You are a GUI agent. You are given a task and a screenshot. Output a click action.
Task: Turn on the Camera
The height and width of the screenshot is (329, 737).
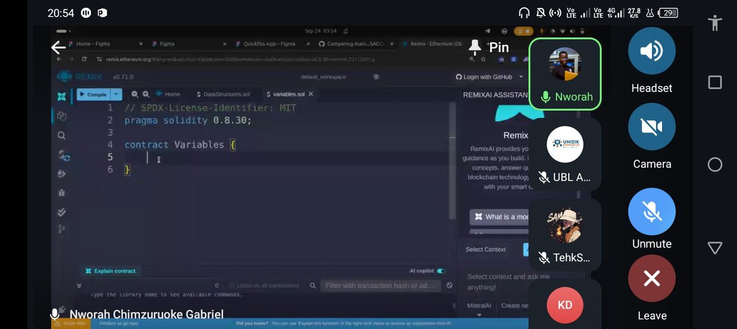[x=652, y=127]
